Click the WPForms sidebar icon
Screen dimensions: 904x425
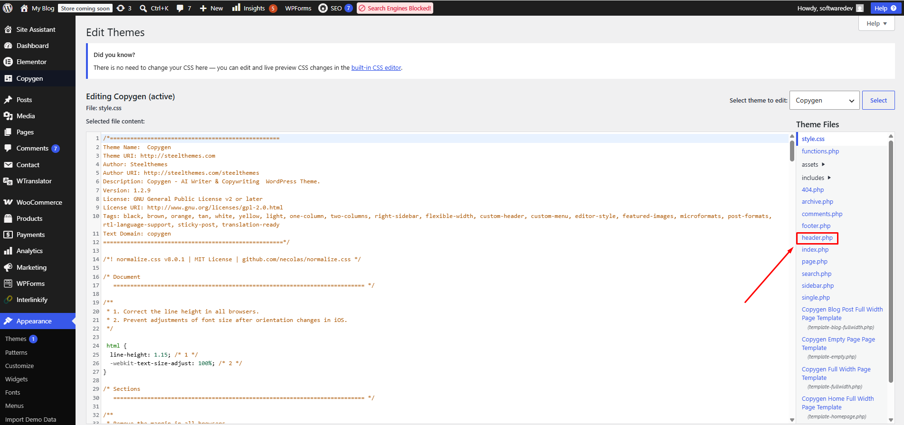coord(8,283)
